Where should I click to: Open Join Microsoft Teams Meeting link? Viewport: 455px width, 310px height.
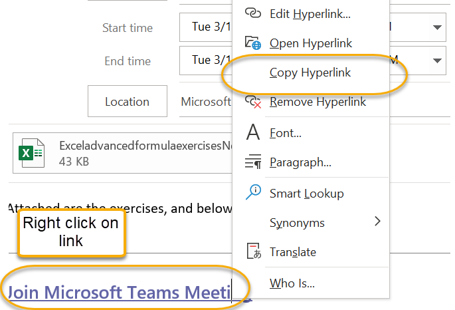coord(120,292)
